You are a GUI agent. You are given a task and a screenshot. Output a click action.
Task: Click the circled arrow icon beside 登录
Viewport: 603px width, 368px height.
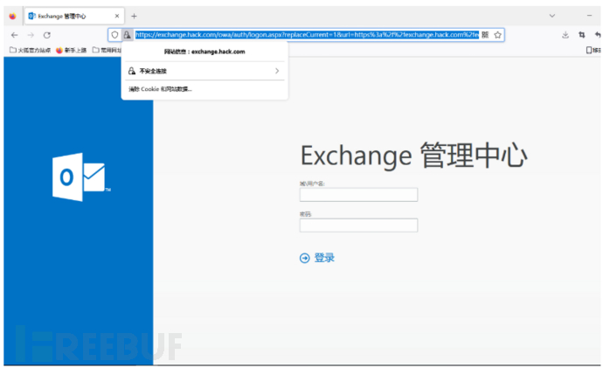305,258
